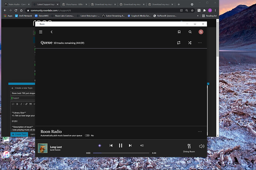Select Dining Room zone picker
This screenshot has height=170, width=256.
(x=189, y=148)
